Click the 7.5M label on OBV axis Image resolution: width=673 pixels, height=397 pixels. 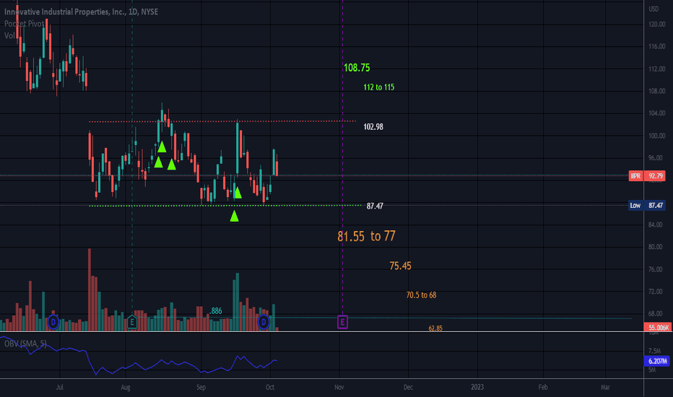[x=654, y=351]
